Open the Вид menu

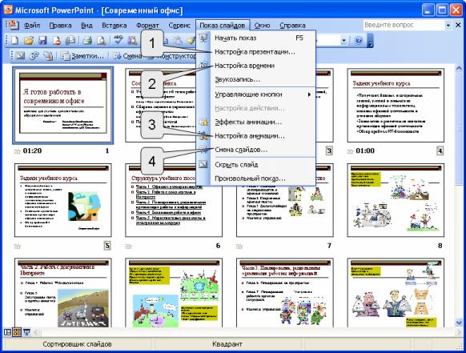point(86,26)
